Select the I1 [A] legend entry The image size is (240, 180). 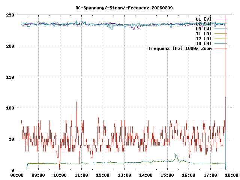pos(204,33)
